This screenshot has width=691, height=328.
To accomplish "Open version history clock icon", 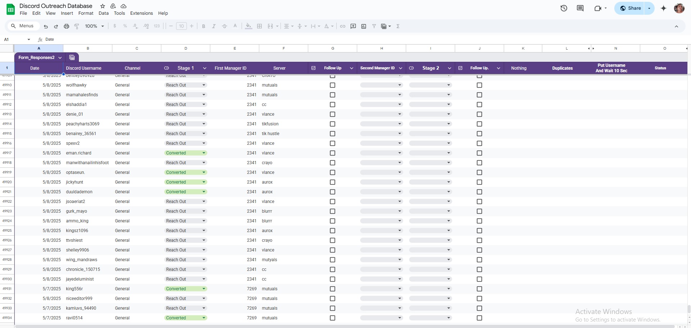I will pyautogui.click(x=564, y=8).
